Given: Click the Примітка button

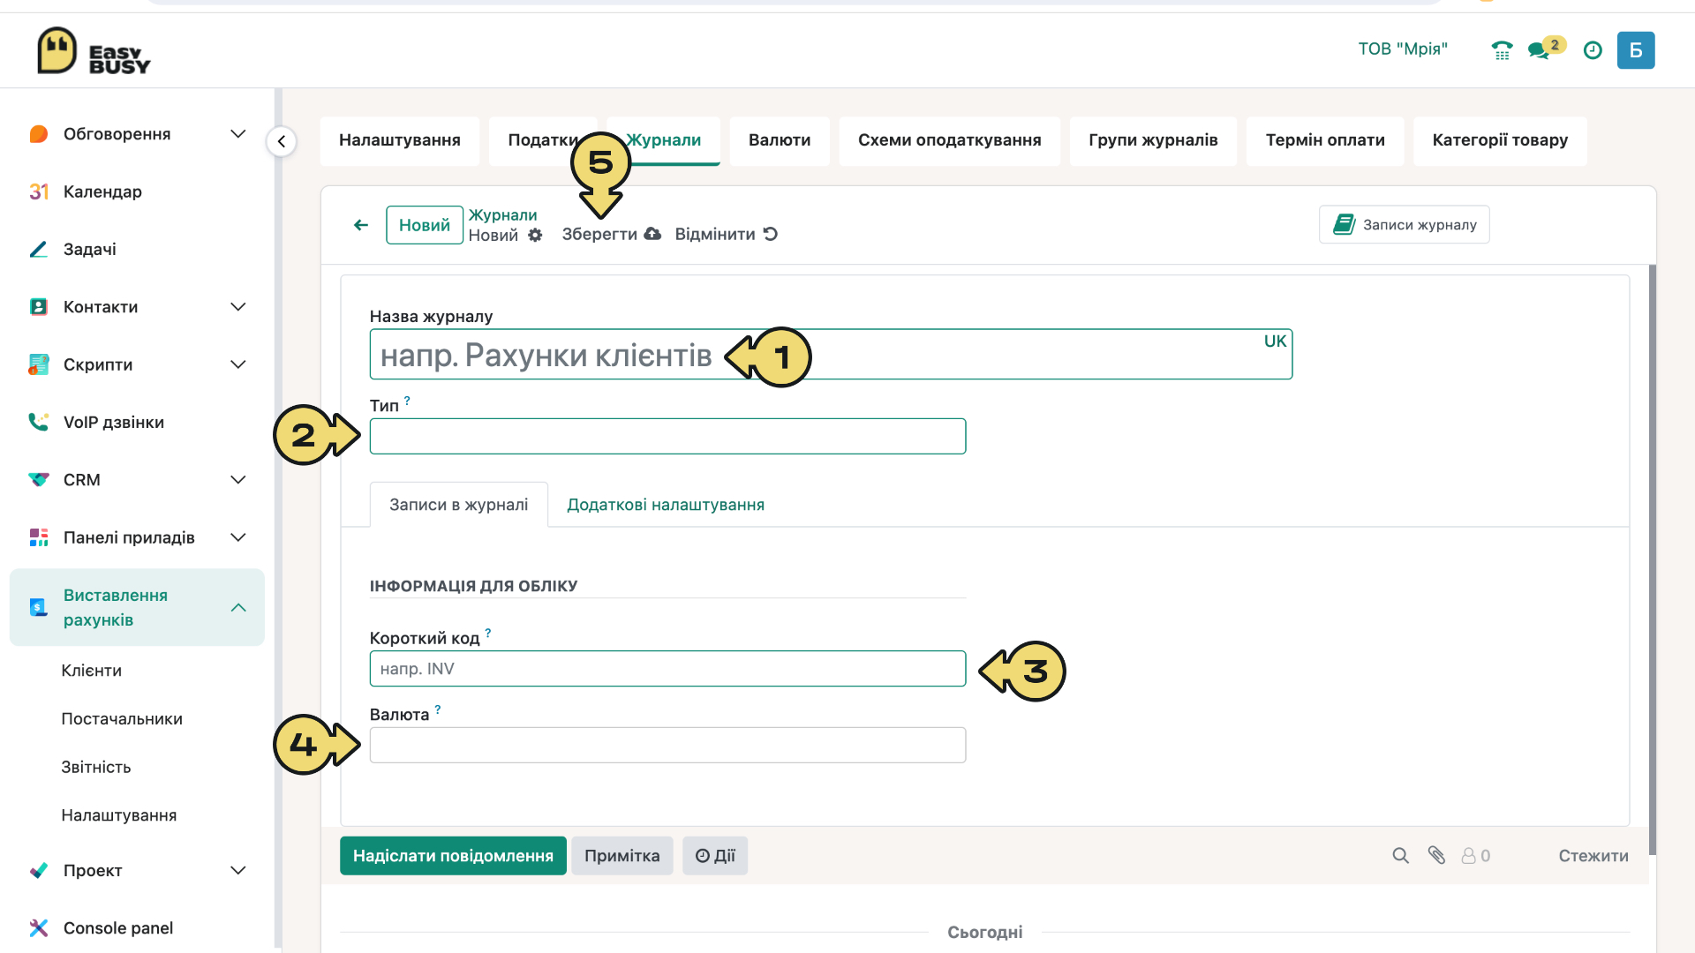Looking at the screenshot, I should coord(622,856).
